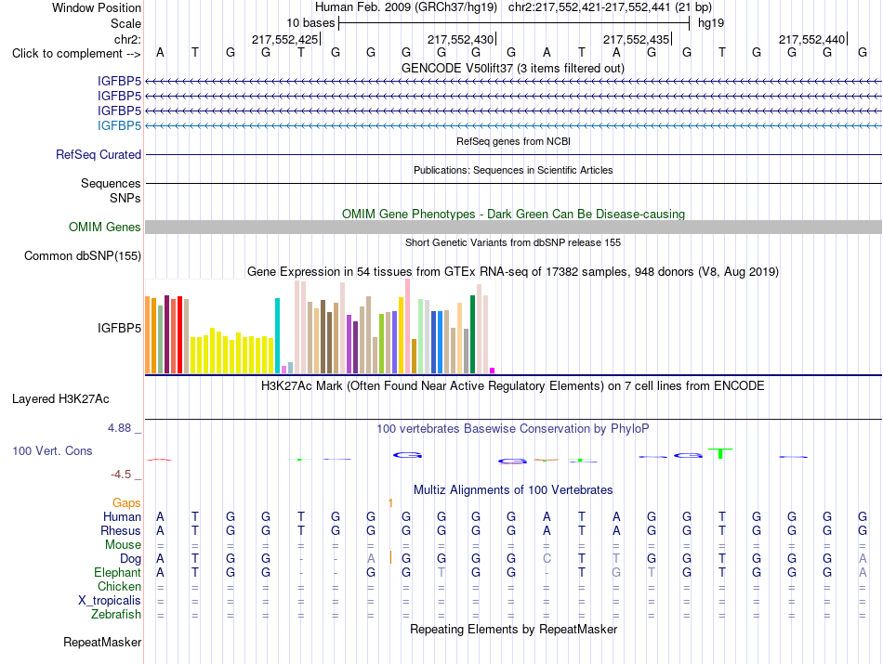Viewport: 883px width, 664px height.
Task: Click 'Publications: Sequences in Scientific Articles' title
Action: (513, 170)
